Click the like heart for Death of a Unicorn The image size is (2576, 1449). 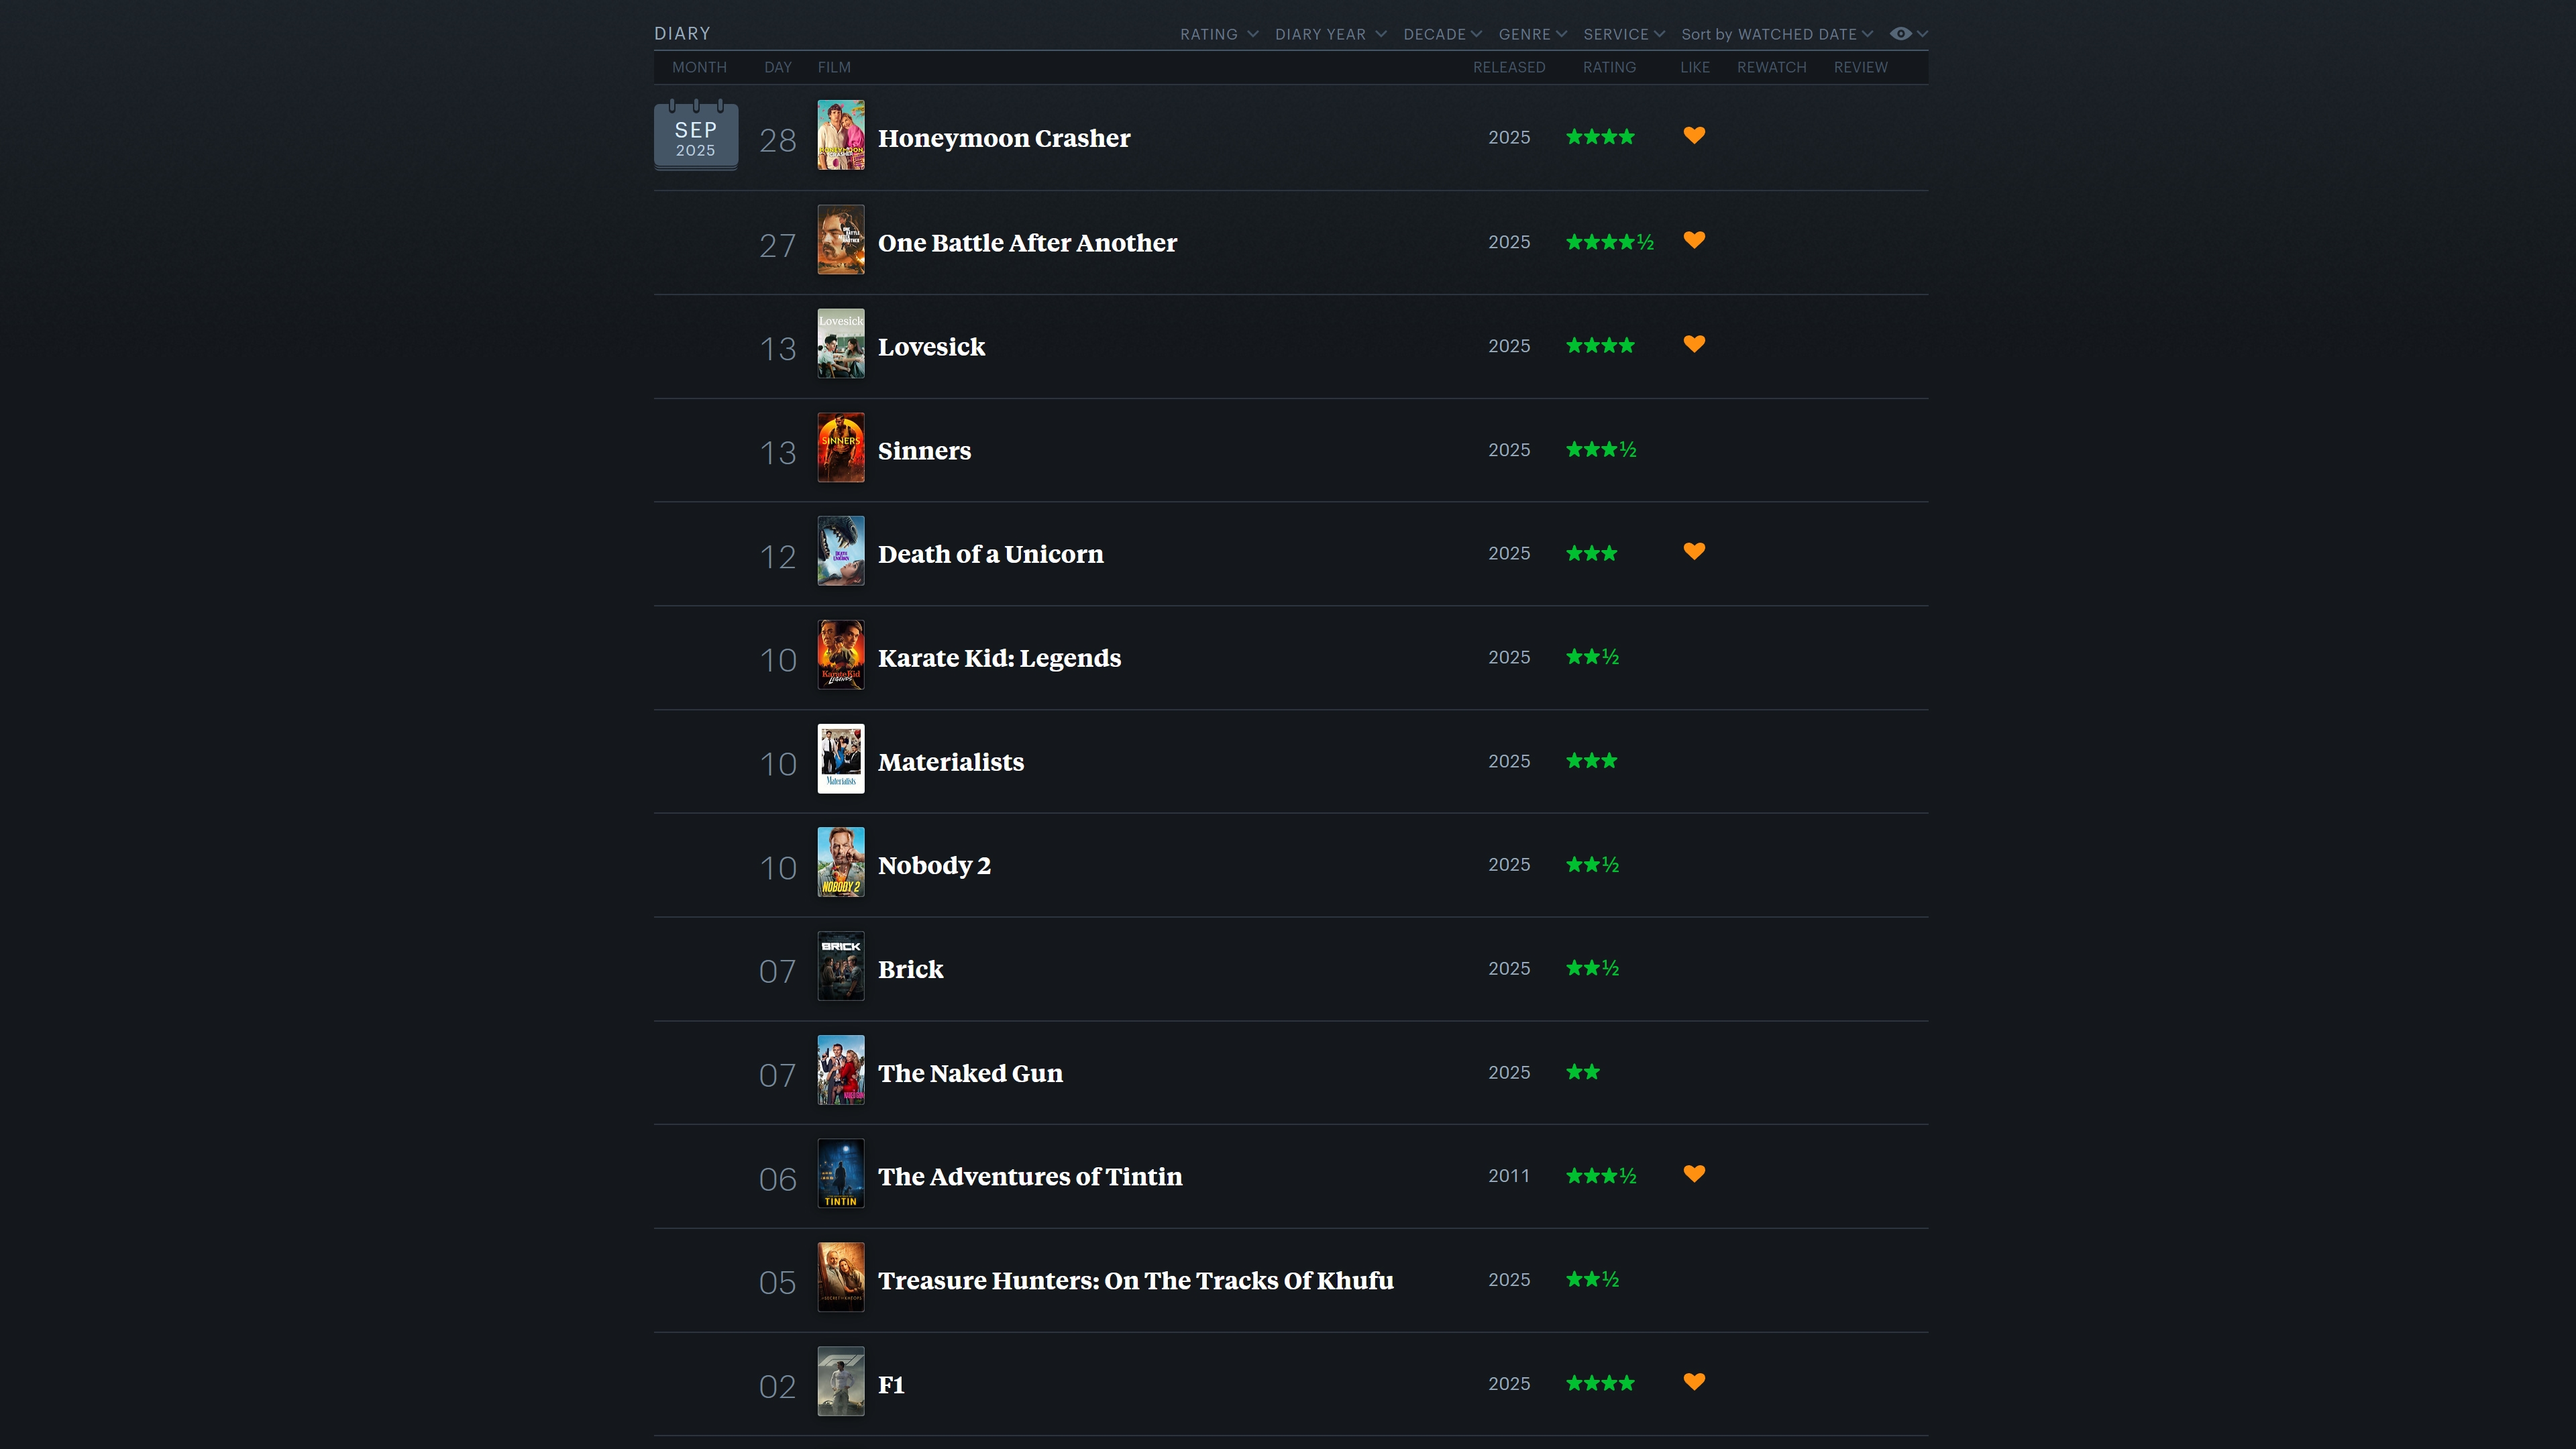point(1693,551)
